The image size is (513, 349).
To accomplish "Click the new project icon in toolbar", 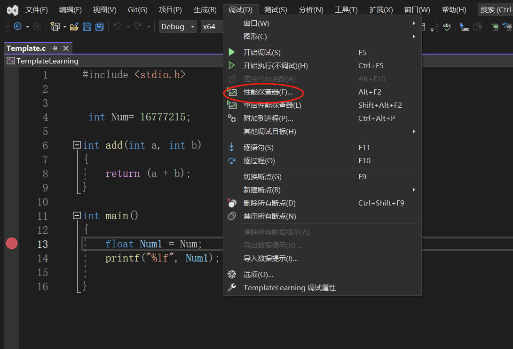I will pyautogui.click(x=55, y=26).
